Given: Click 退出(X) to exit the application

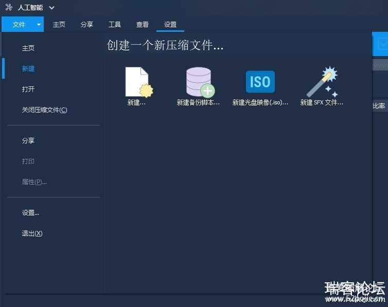Looking at the screenshot, I should point(32,233).
